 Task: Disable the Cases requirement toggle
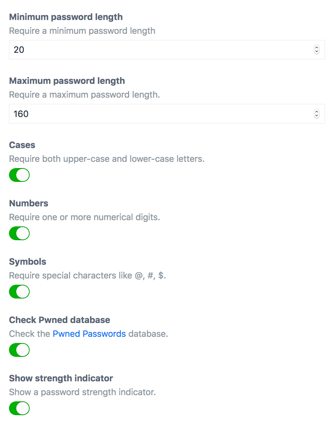coord(19,175)
